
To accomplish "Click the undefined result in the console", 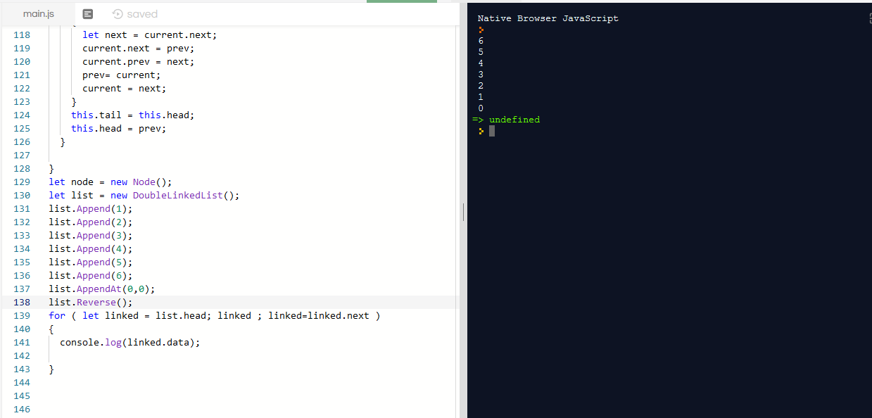I will point(514,119).
